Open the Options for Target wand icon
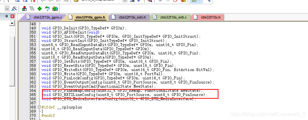Screen dimensions: 308x120 coord(14,9)
